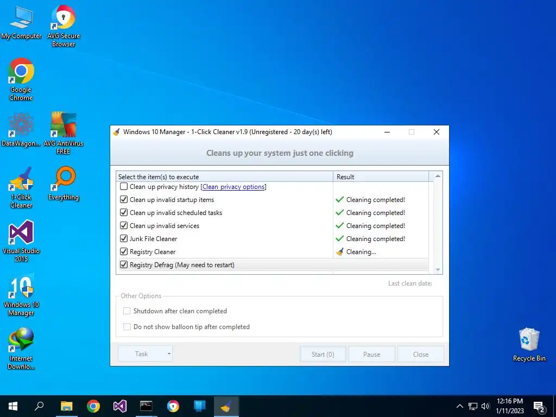Click the Result column header
The height and width of the screenshot is (417, 556).
pos(381,176)
